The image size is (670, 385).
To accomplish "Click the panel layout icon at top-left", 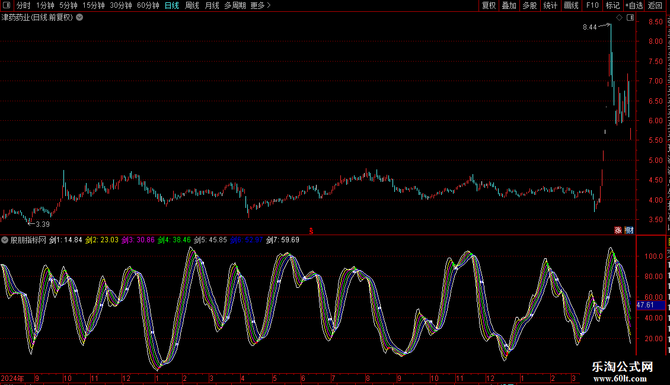I will (x=7, y=5).
